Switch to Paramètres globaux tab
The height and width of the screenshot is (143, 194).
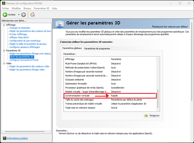(x=72, y=48)
